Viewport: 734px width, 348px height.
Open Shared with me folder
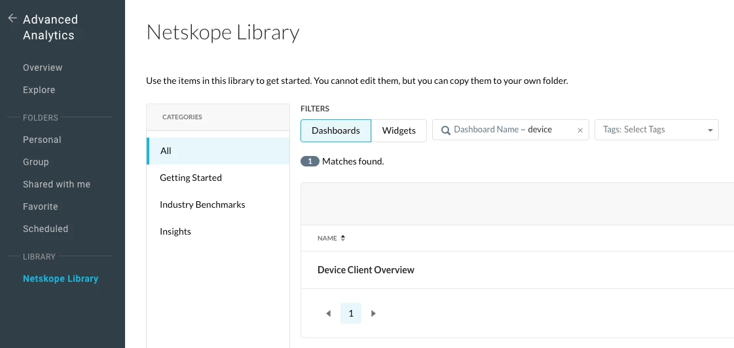coord(57,184)
